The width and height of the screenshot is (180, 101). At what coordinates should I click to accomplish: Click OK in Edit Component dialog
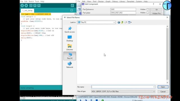pos(157,10)
